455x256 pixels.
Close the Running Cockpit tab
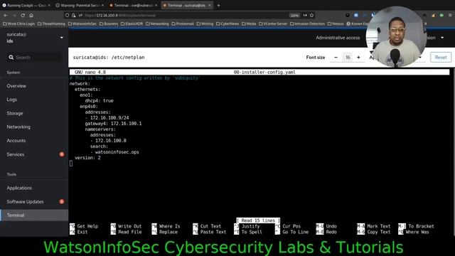tap(49, 5)
